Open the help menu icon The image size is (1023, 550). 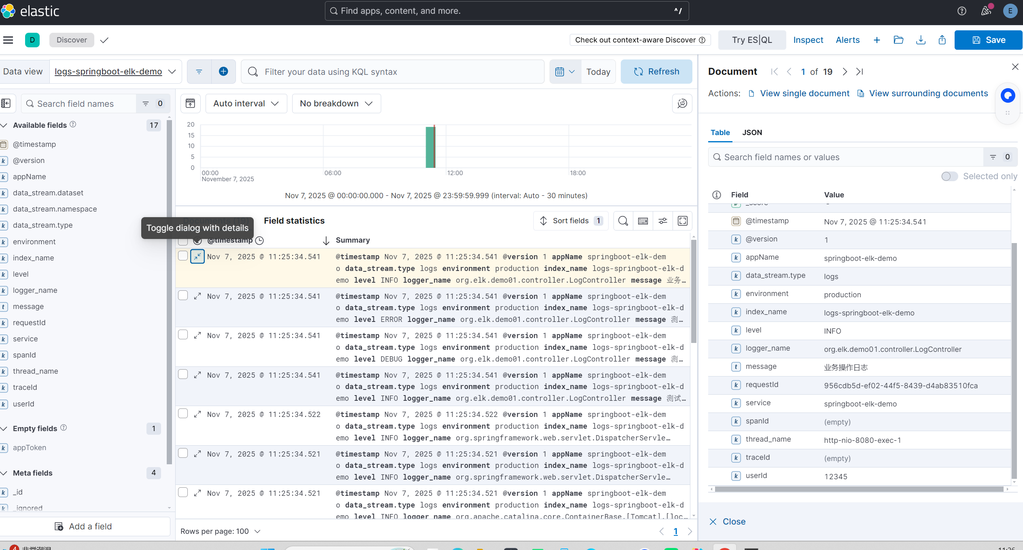(961, 11)
